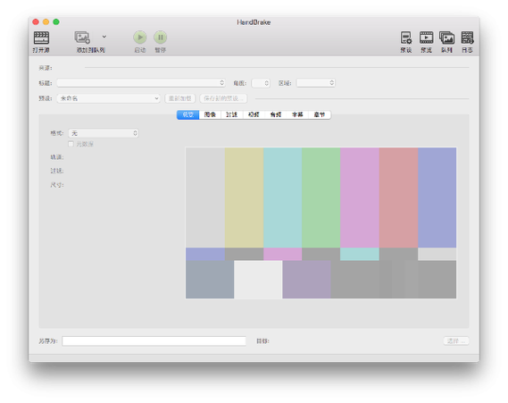Click the yellow bar in the preview image
Viewport: 508px width, 403px height.
[244, 197]
